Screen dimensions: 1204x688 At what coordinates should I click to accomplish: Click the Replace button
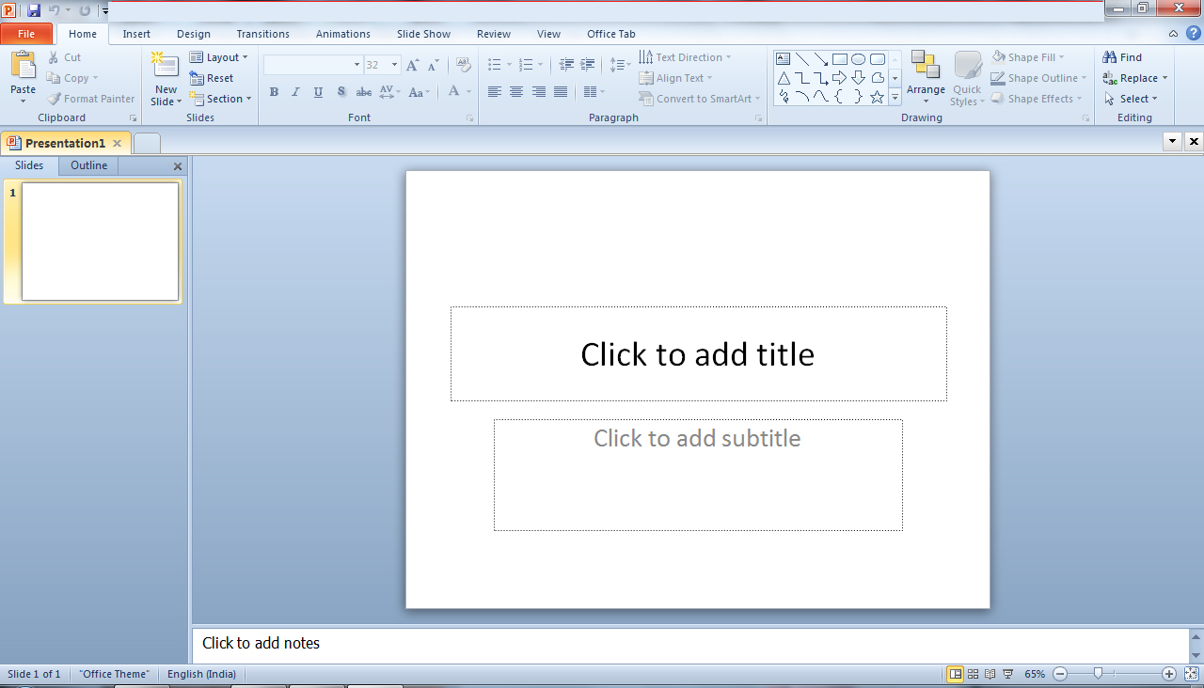click(1135, 78)
